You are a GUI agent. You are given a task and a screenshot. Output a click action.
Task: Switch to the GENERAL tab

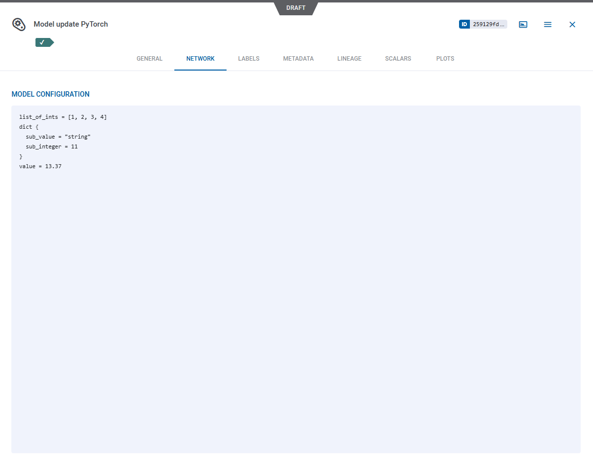point(149,58)
